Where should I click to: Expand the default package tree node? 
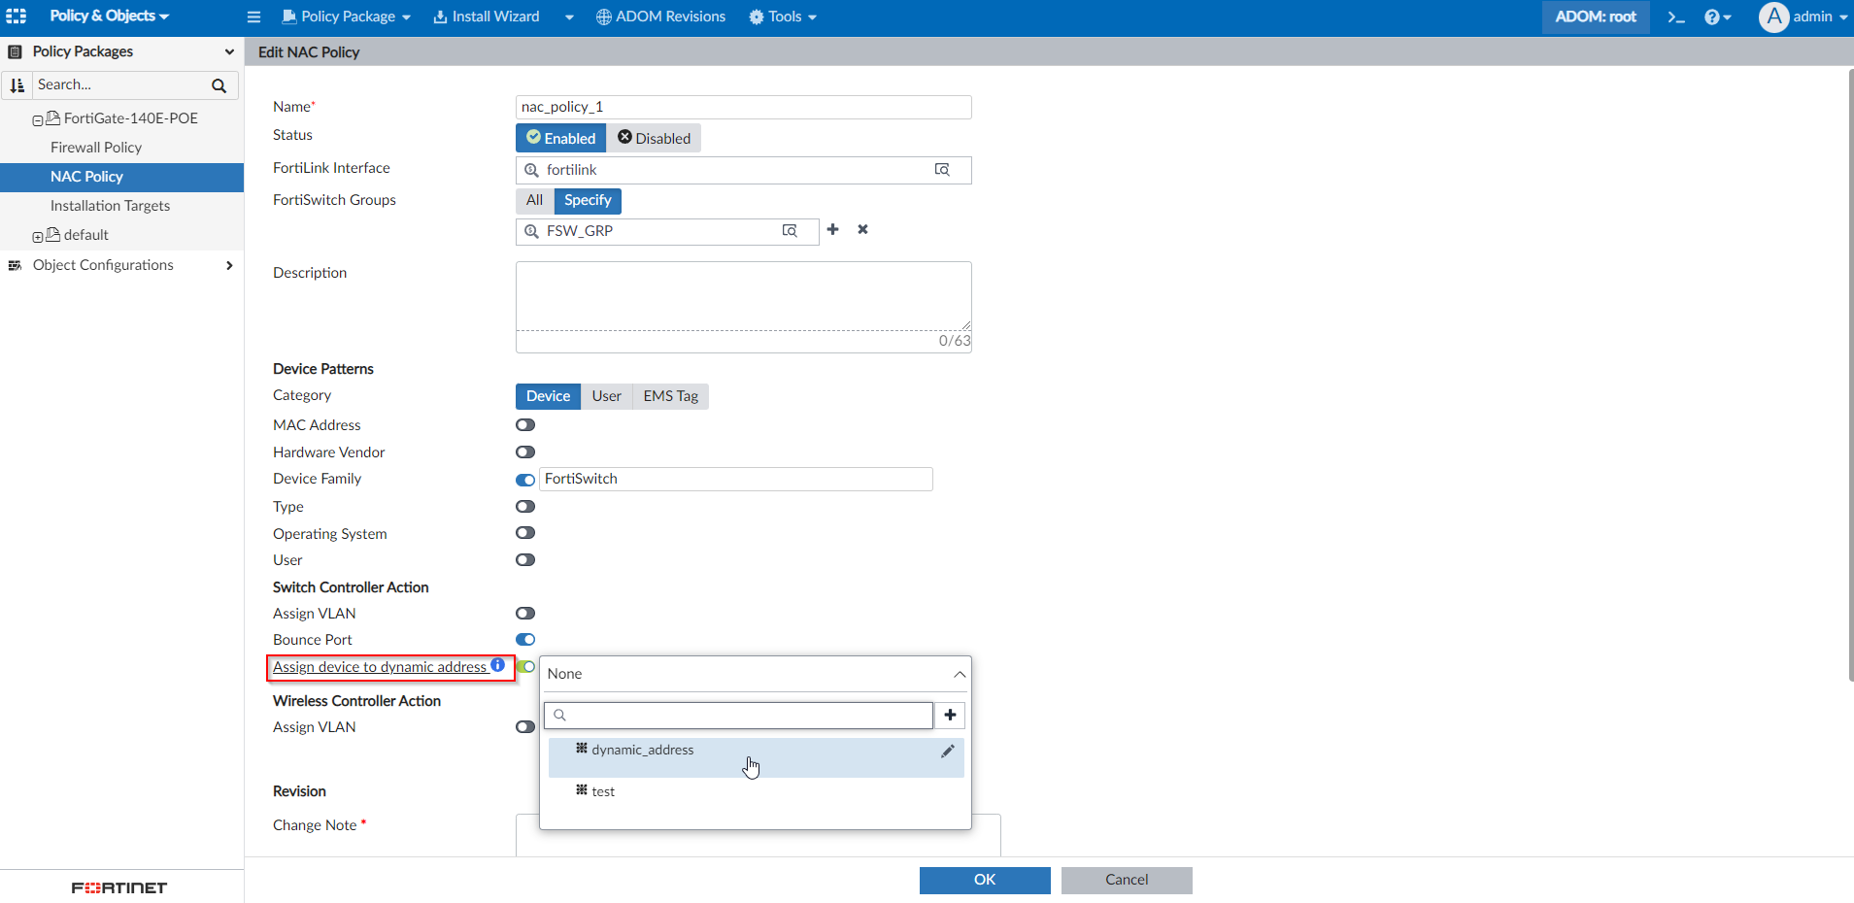[x=38, y=237]
